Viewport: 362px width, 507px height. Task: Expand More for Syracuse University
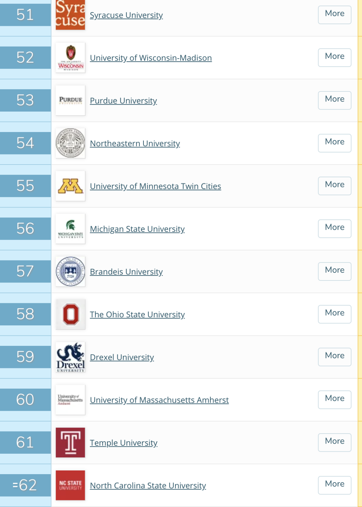tap(334, 14)
